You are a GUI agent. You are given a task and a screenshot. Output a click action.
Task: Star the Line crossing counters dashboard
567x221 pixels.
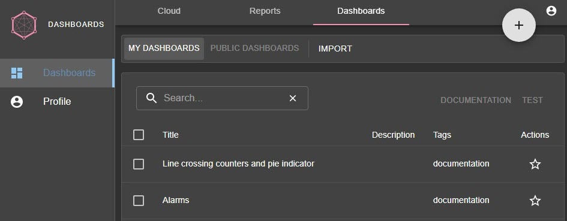535,164
